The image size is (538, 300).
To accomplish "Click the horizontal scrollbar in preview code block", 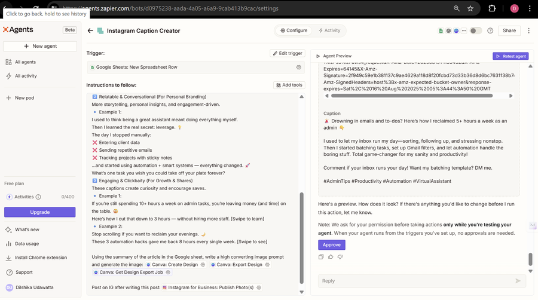I will click(x=412, y=96).
